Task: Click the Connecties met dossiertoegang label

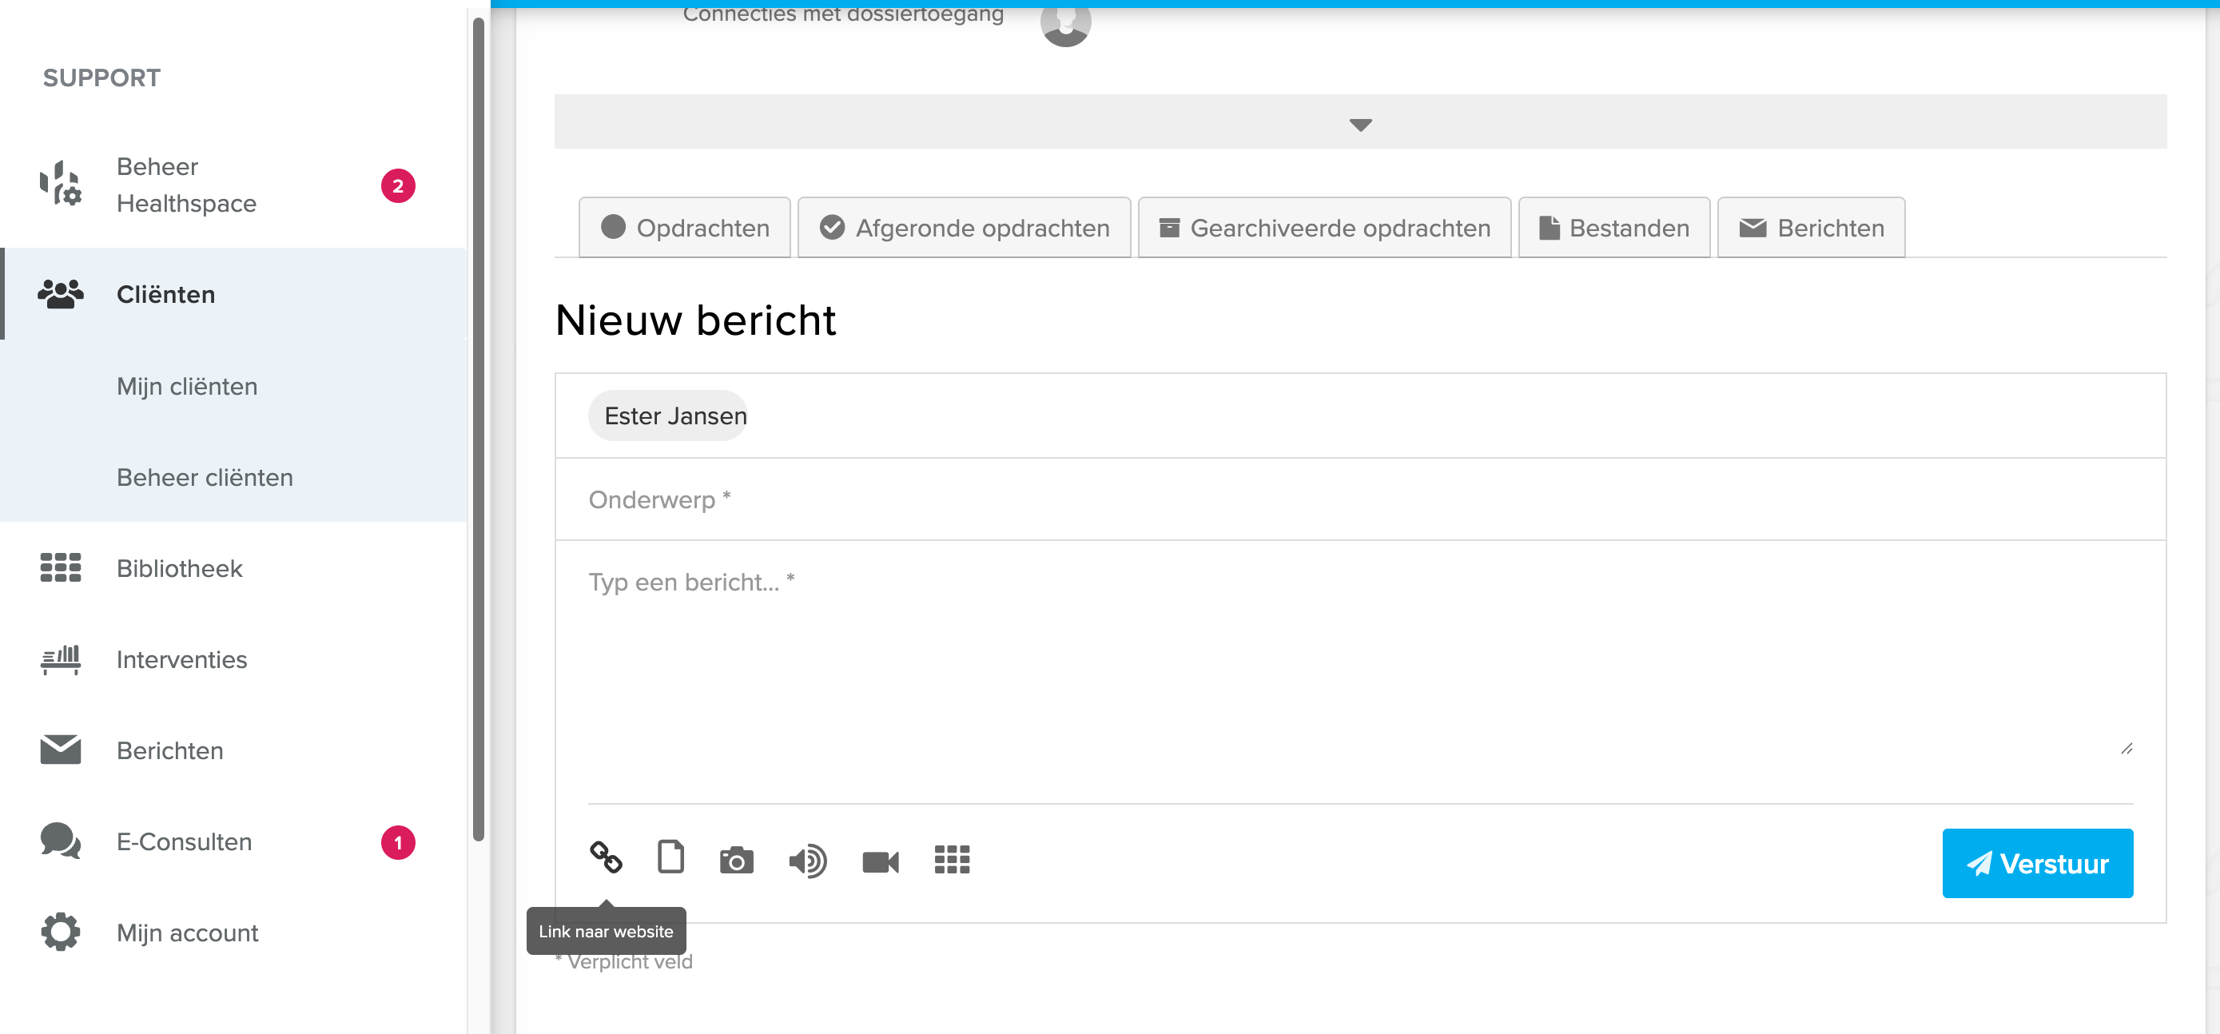Action: [x=843, y=14]
